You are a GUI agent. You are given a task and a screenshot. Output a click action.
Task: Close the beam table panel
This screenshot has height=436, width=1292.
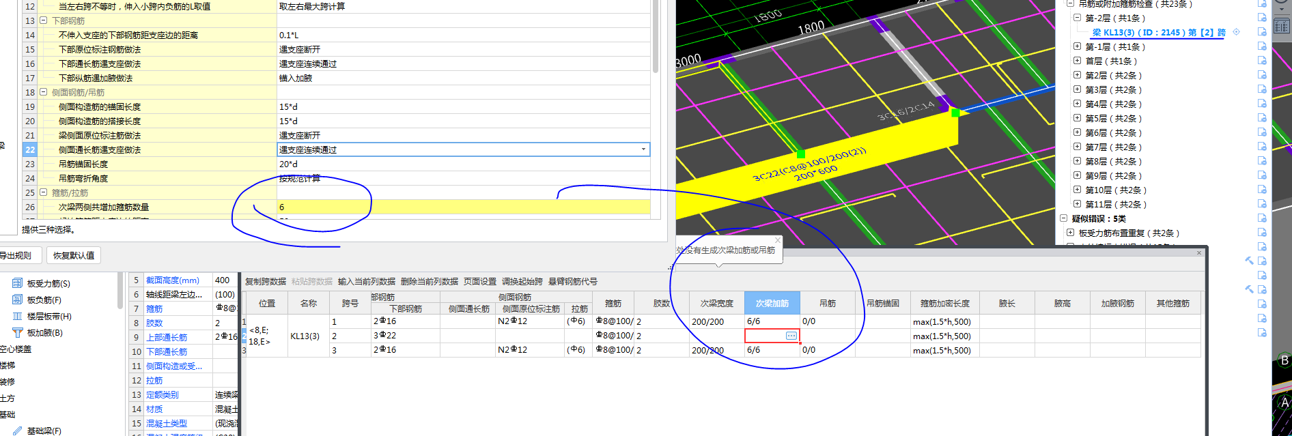tap(1198, 253)
